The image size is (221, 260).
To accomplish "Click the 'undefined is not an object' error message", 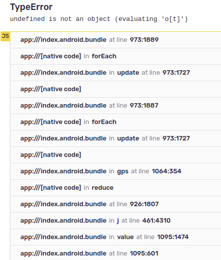I will pos(99,19).
